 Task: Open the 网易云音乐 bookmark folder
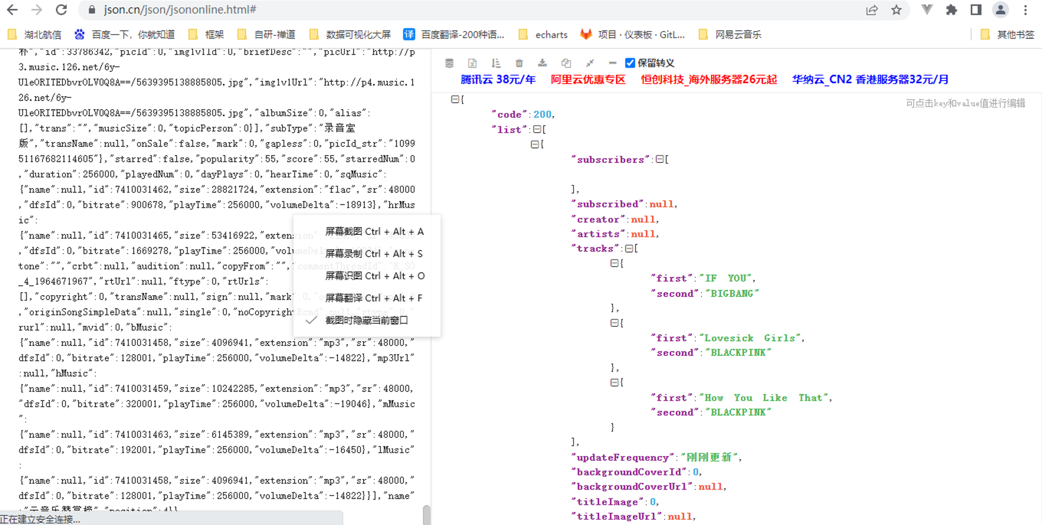pos(730,35)
